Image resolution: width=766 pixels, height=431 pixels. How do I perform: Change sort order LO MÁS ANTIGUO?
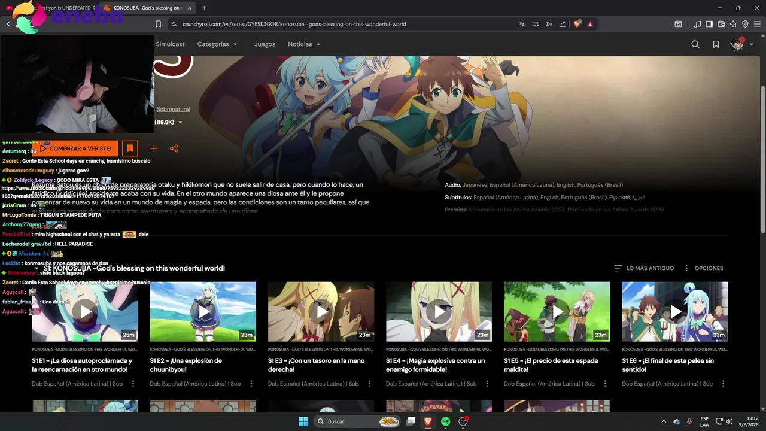[x=644, y=268]
